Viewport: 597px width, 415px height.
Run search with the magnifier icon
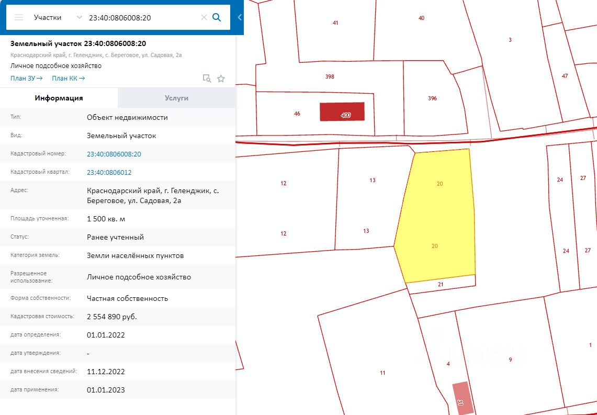(217, 17)
